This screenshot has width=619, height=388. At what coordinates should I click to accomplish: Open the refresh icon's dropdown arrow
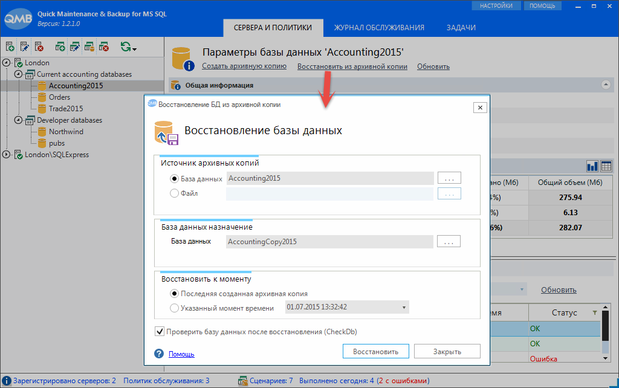tap(135, 49)
